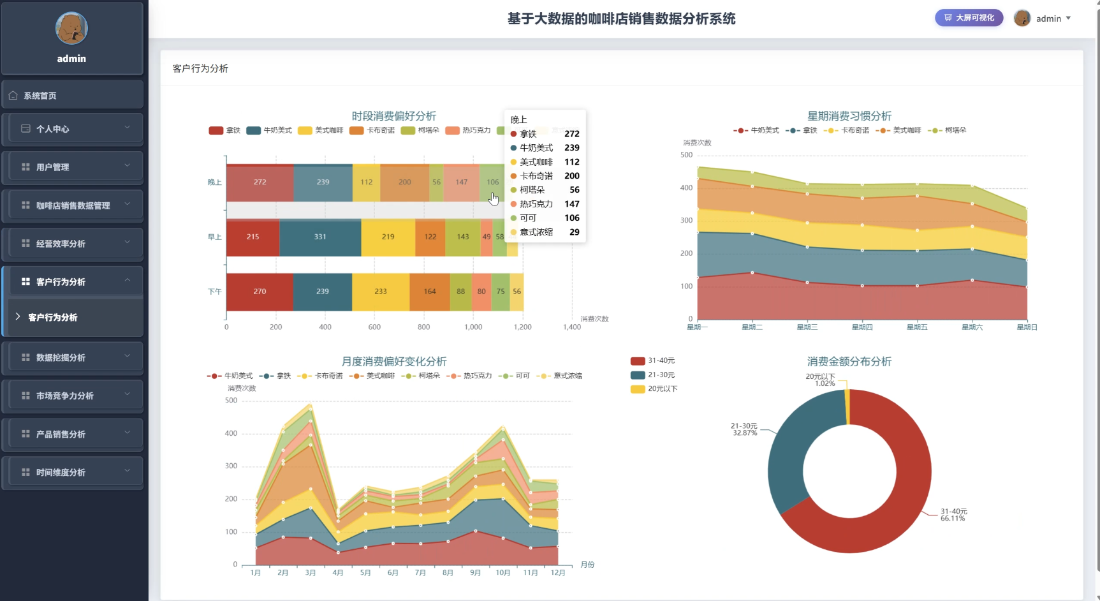Open the 时间维度分析 sidebar menu label
The width and height of the screenshot is (1100, 601).
click(61, 473)
